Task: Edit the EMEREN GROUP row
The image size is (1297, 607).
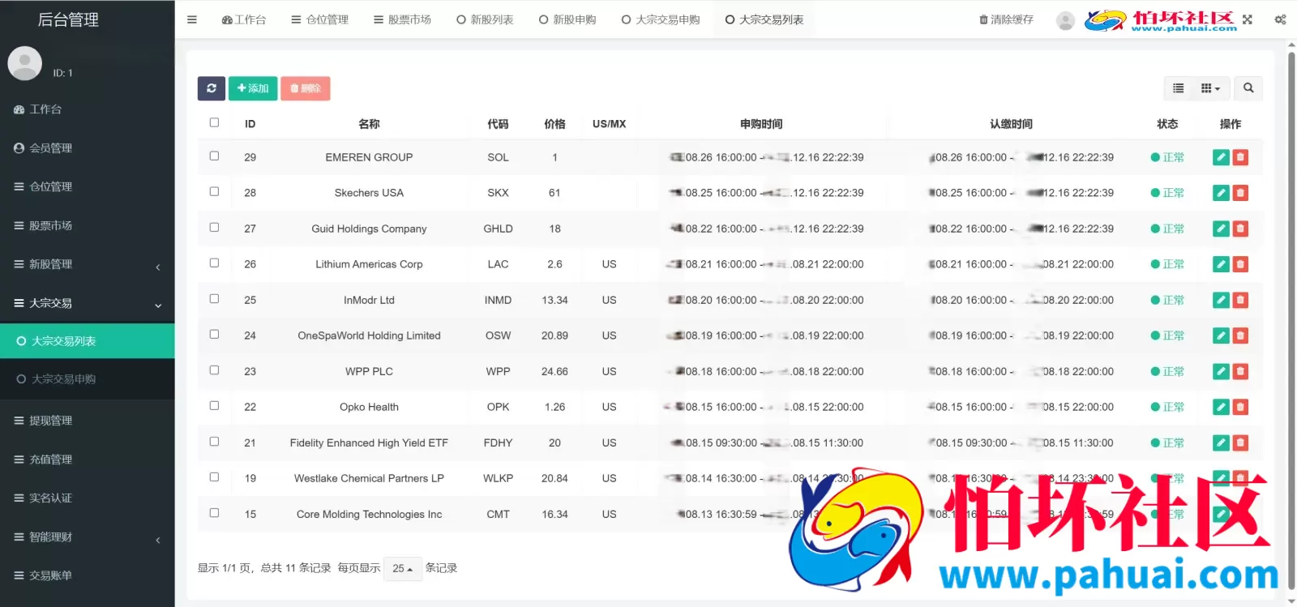Action: tap(1222, 157)
